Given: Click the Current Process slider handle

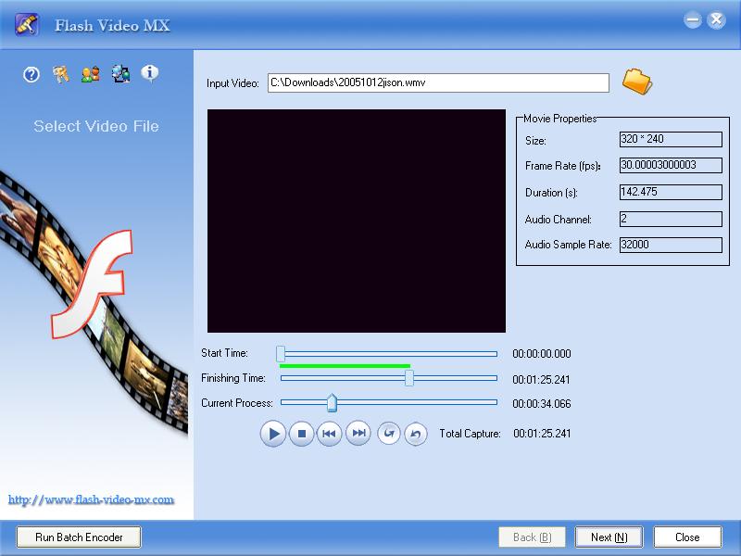Looking at the screenshot, I should pos(332,402).
